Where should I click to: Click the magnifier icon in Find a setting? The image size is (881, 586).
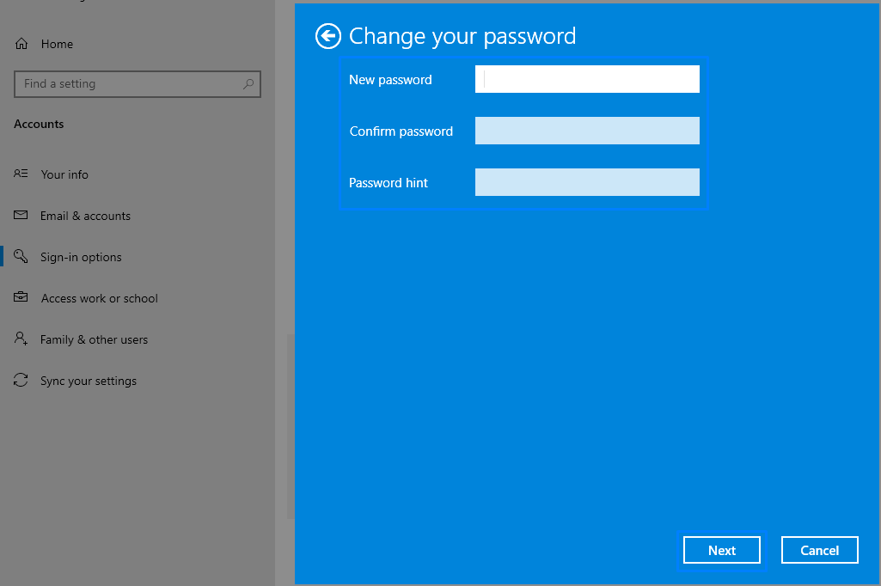[x=248, y=83]
